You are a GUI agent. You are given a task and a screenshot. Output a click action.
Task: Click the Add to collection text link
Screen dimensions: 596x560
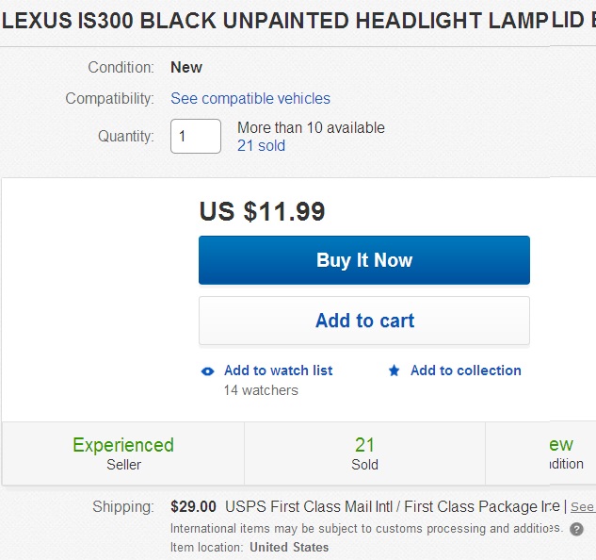[x=465, y=371]
